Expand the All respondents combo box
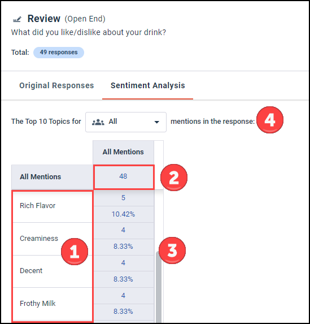This screenshot has height=324, width=310. click(x=126, y=122)
